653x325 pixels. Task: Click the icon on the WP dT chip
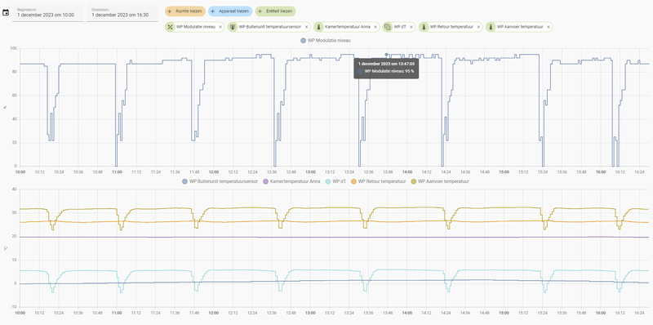(x=387, y=27)
